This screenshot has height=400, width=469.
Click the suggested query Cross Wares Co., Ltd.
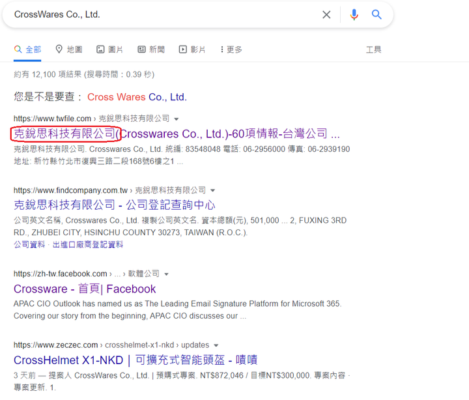tap(137, 97)
